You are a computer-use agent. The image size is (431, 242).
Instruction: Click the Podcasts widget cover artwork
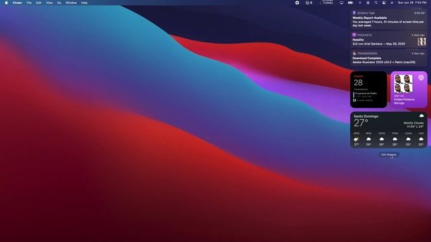coord(403,83)
